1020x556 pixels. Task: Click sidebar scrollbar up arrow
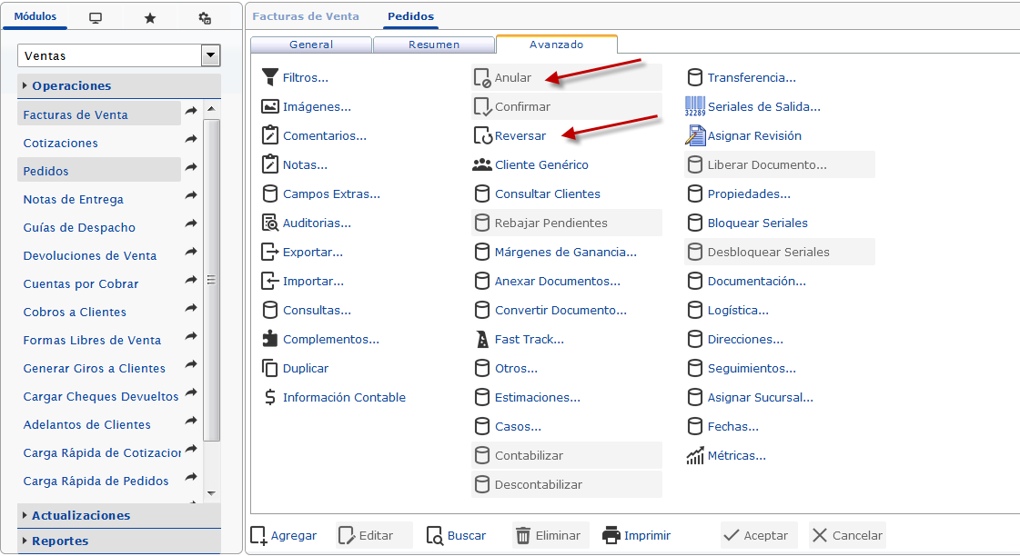tap(211, 108)
